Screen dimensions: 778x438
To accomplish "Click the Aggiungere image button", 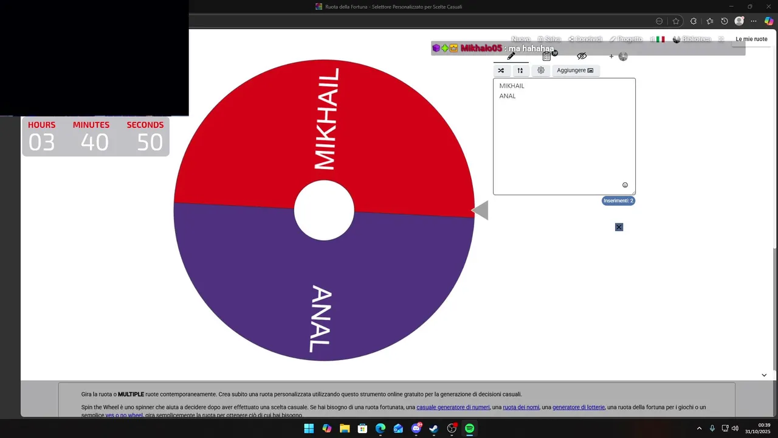I will (575, 71).
